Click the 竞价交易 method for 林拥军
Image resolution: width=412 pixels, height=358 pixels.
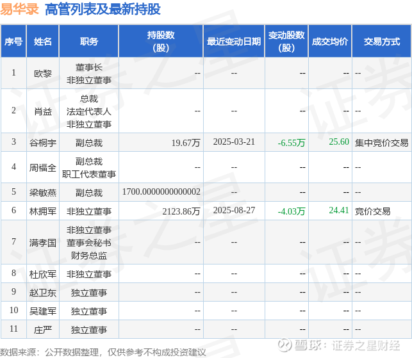[372, 211]
